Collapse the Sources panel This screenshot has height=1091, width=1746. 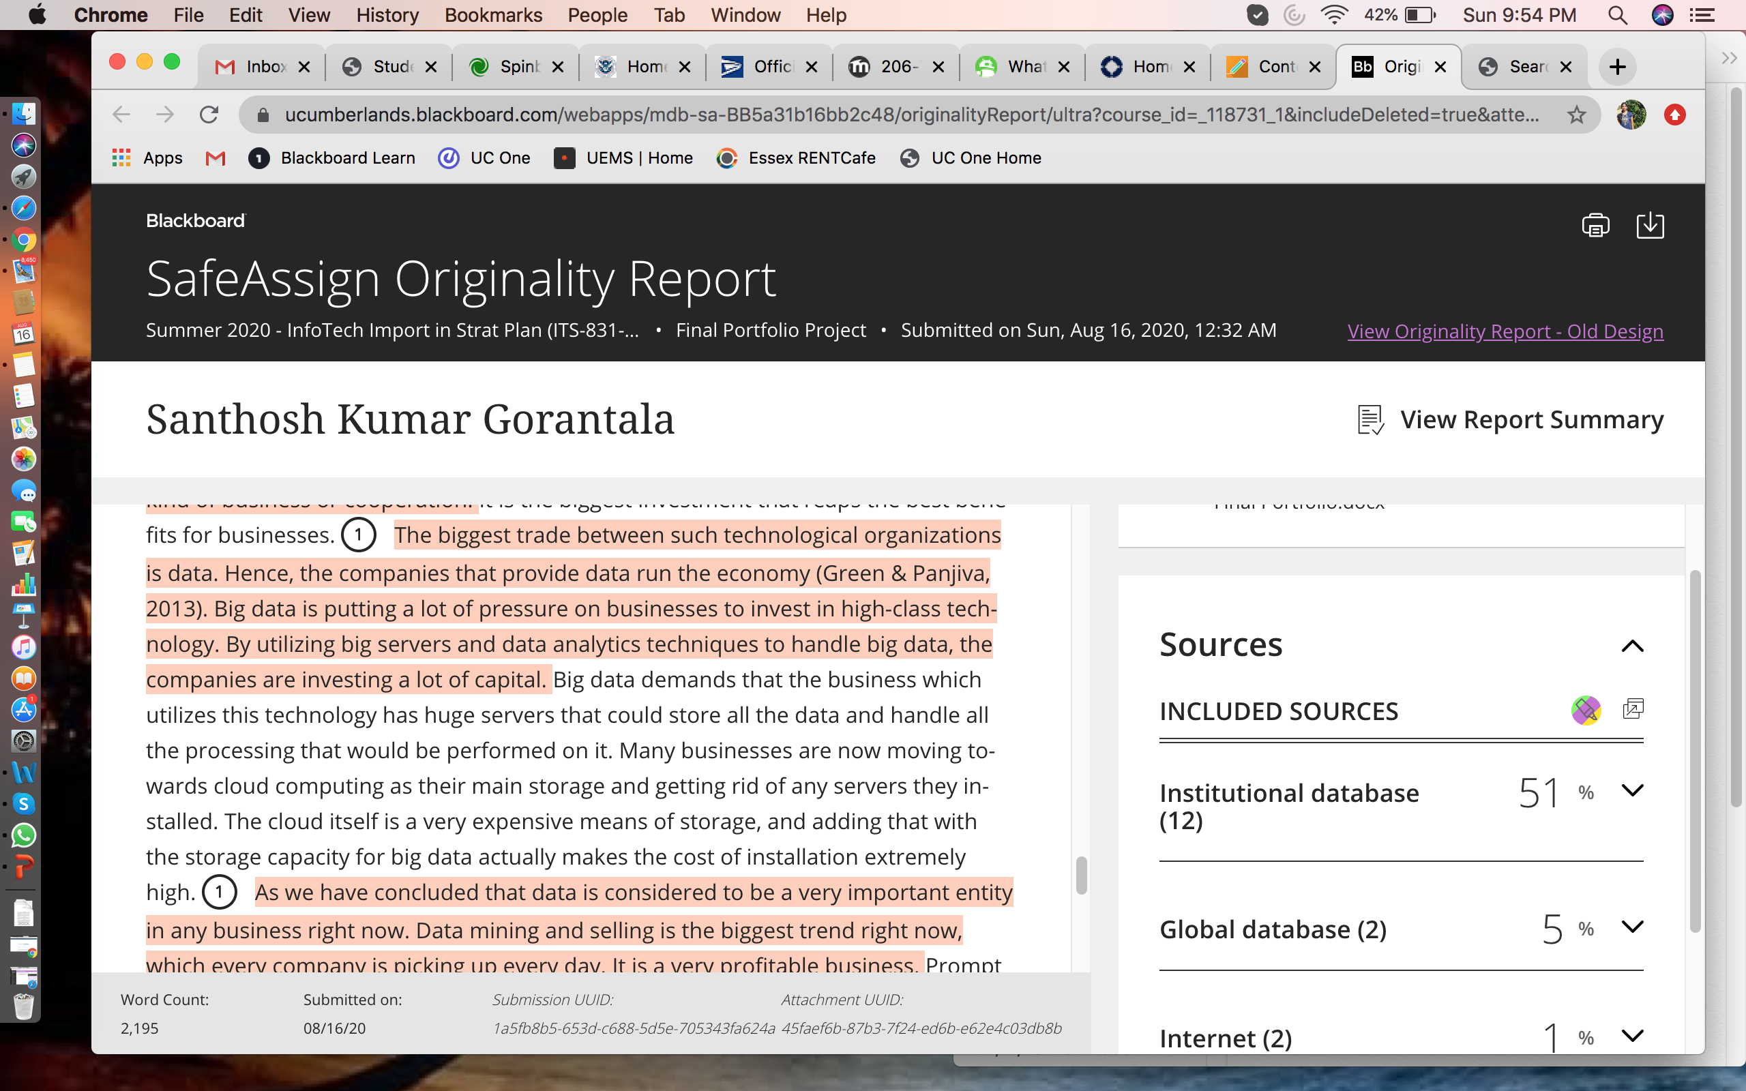[1632, 646]
